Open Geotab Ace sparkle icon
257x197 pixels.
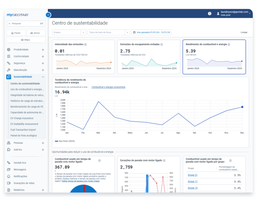coord(9,163)
